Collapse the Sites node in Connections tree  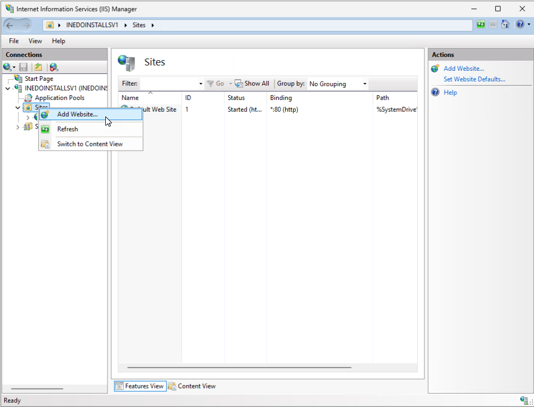18,107
